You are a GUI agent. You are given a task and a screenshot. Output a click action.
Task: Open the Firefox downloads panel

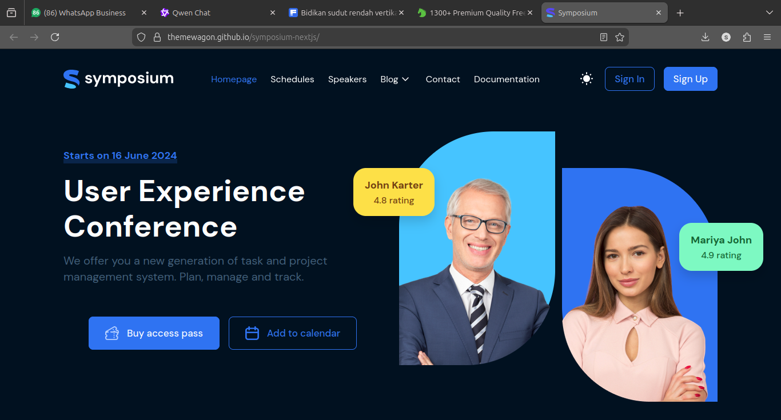705,37
